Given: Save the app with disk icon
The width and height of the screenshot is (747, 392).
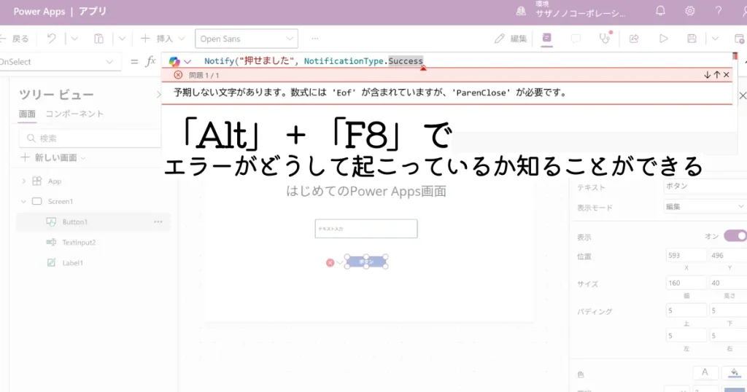Looking at the screenshot, I should pos(692,39).
